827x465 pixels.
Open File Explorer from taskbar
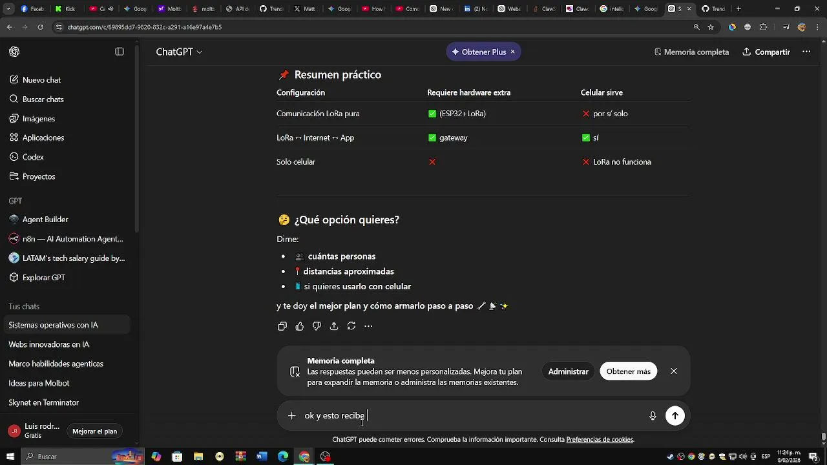[x=198, y=457]
